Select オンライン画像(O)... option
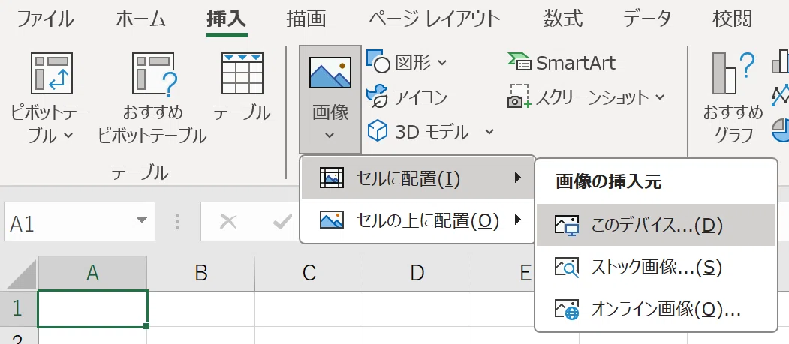 (x=655, y=310)
